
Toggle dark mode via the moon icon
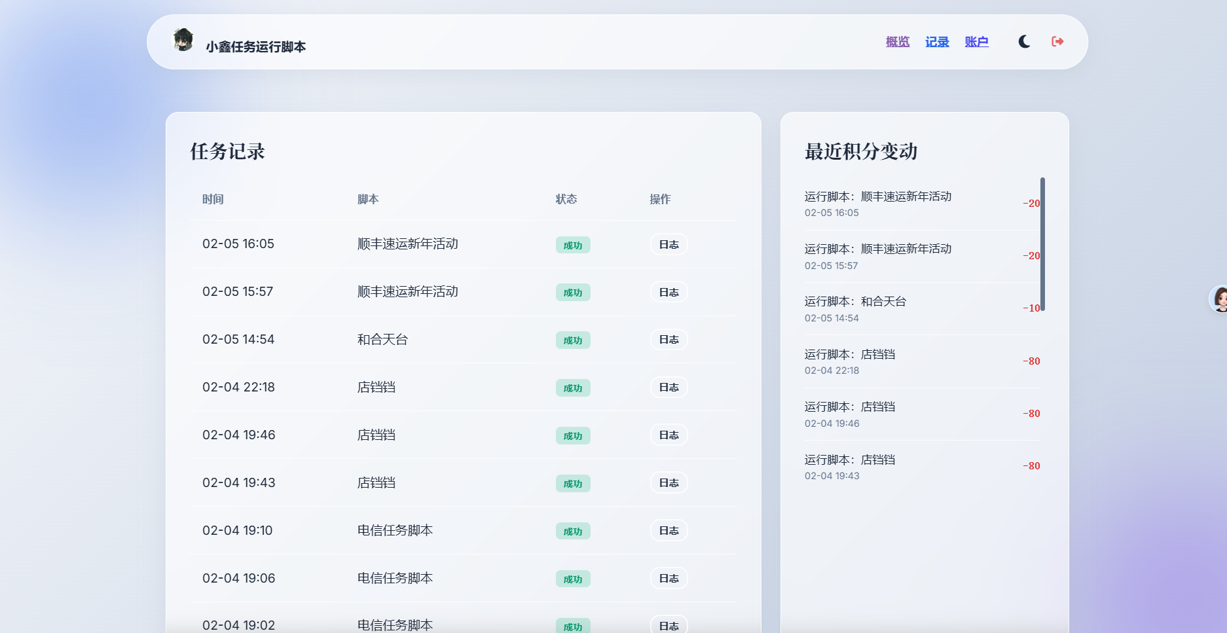pos(1023,41)
